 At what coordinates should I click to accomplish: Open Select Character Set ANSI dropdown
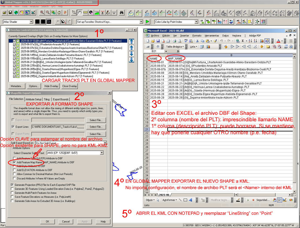[102, 153]
